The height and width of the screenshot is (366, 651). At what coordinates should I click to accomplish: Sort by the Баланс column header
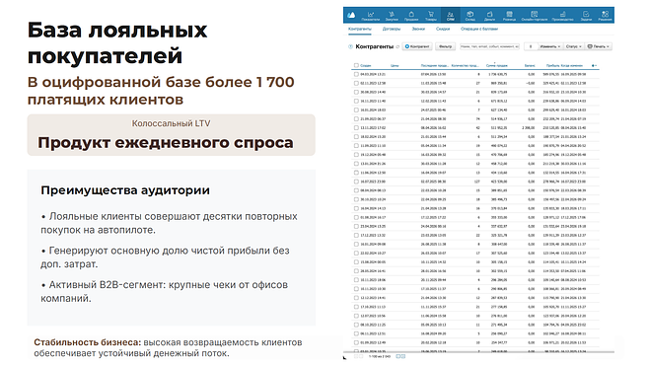[x=530, y=66]
